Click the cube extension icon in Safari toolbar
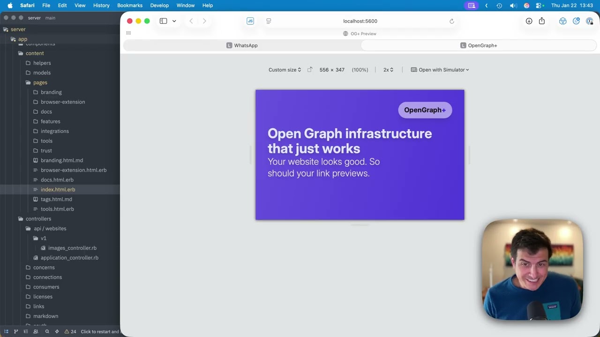The height and width of the screenshot is (337, 600). pyautogui.click(x=563, y=21)
